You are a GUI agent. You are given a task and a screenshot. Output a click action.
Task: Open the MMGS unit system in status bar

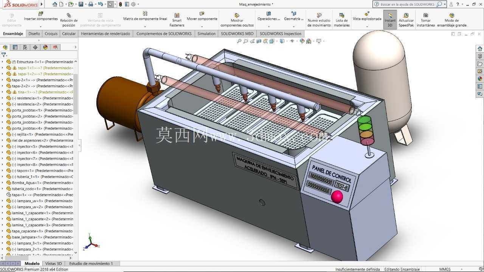click(x=445, y=269)
